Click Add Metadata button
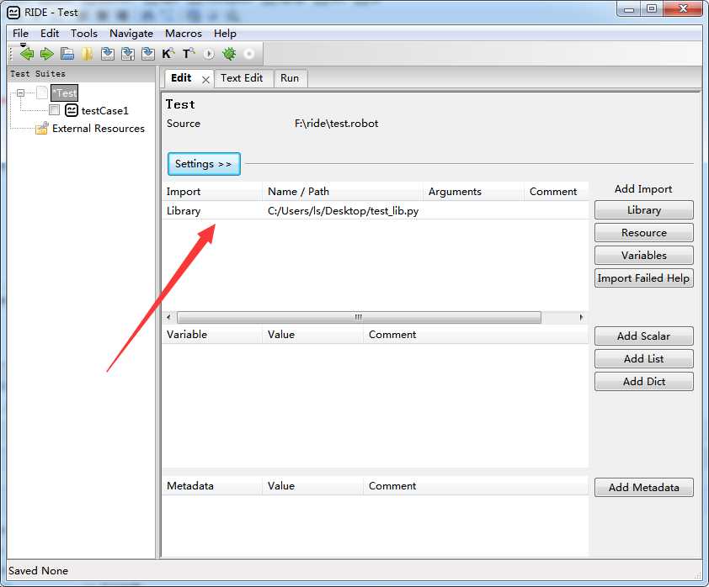Viewport: 709px width, 587px height. coord(644,487)
